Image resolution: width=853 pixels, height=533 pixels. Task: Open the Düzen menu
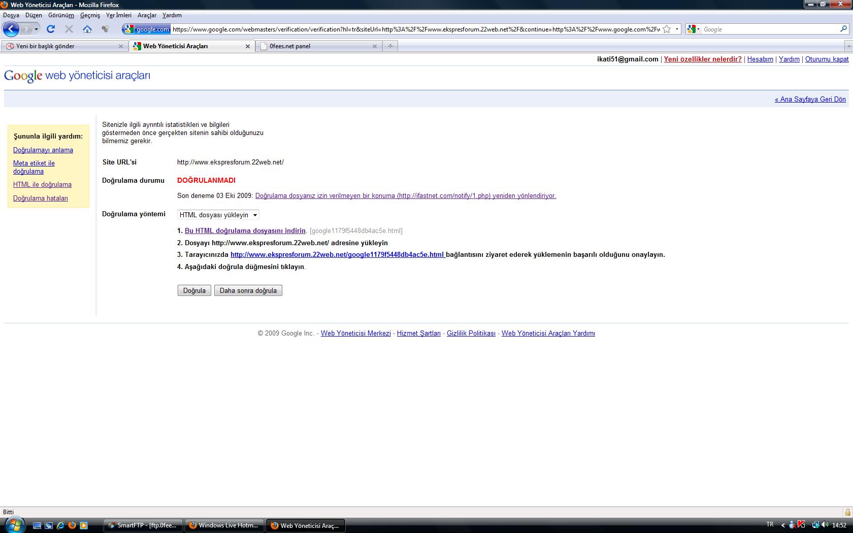coord(34,15)
